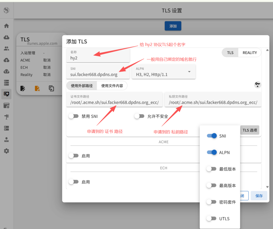Open the clients page via users icon
The image size is (273, 229).
point(6,48)
